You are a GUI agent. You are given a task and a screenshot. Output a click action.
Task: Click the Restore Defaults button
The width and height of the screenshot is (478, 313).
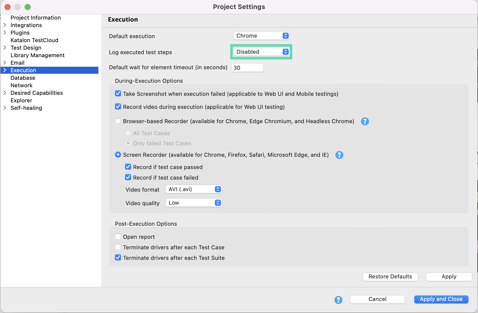click(x=390, y=277)
